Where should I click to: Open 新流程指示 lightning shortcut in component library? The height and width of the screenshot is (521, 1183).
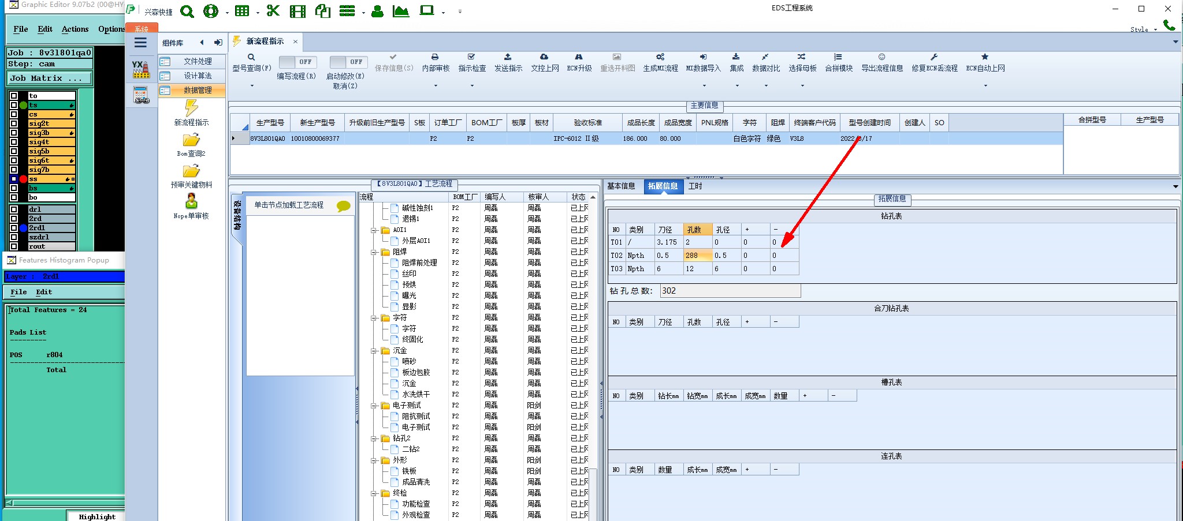point(191,113)
